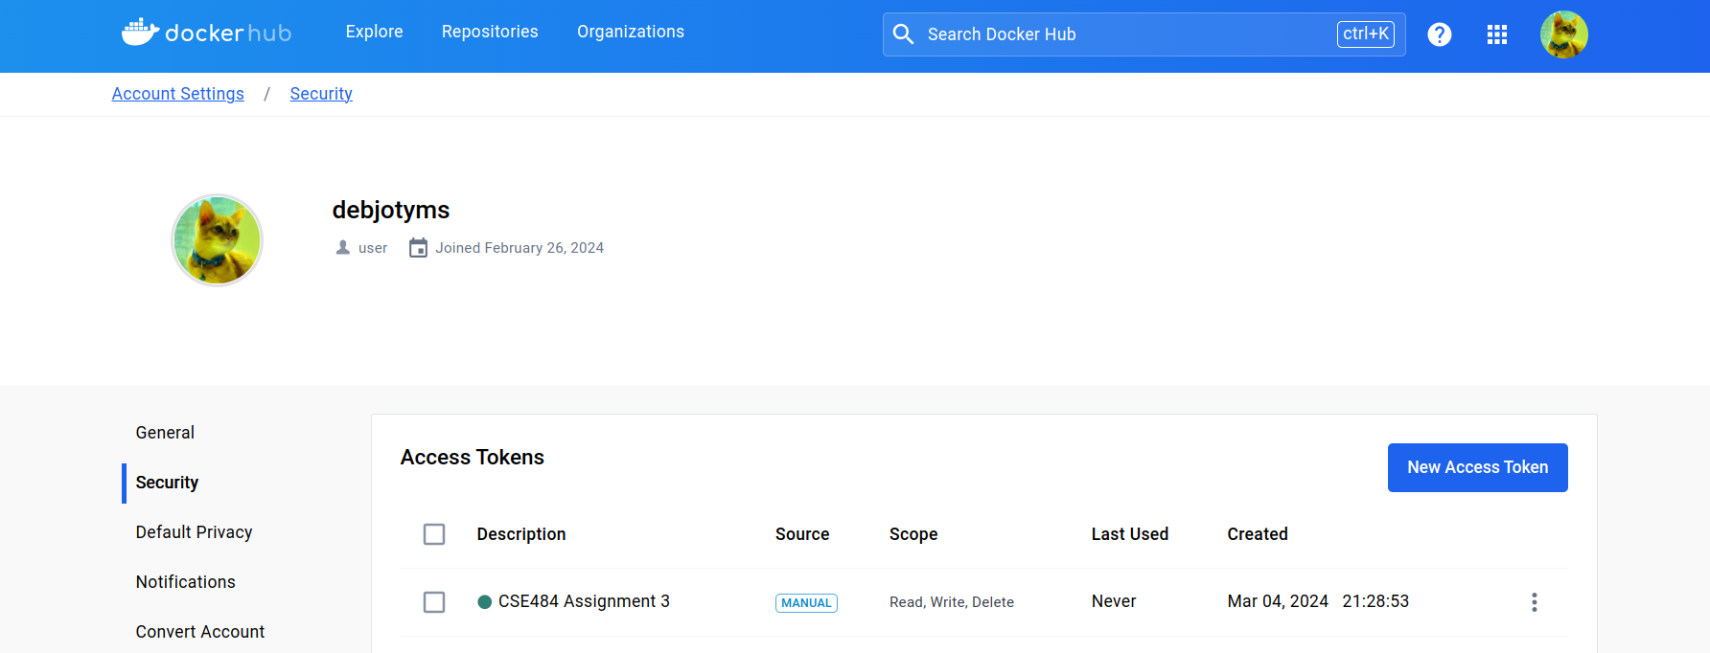Open the three-dot menu for CSE484 token
This screenshot has width=1710, height=653.
click(x=1534, y=602)
